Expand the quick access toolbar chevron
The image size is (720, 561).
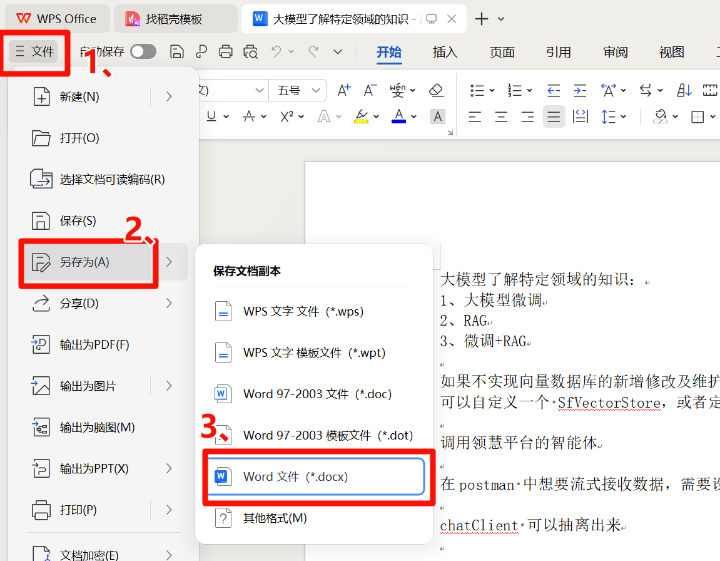(337, 52)
